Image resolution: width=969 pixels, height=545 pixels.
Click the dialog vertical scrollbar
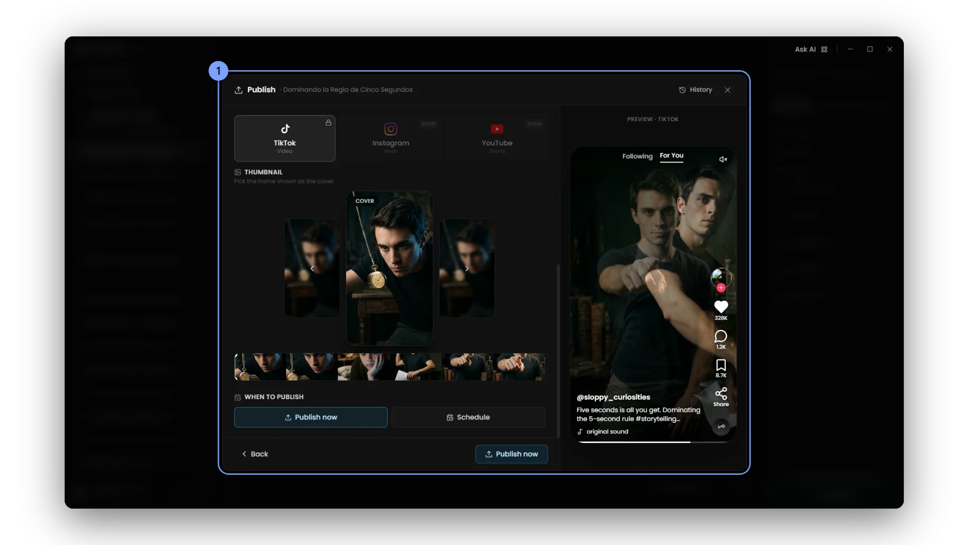(558, 351)
